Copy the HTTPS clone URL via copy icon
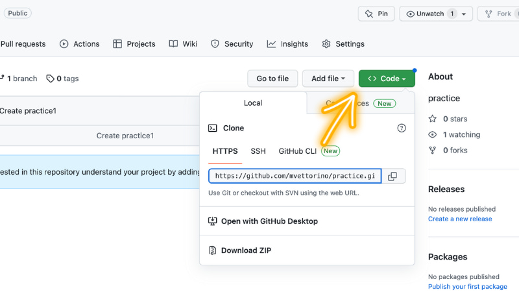Image resolution: width=519 pixels, height=292 pixels. click(x=392, y=176)
